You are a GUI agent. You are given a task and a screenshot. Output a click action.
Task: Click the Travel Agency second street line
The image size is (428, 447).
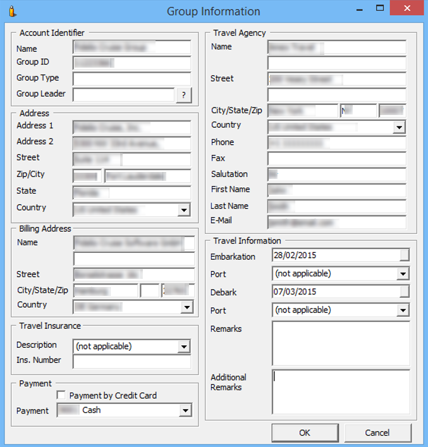pyautogui.click(x=337, y=95)
